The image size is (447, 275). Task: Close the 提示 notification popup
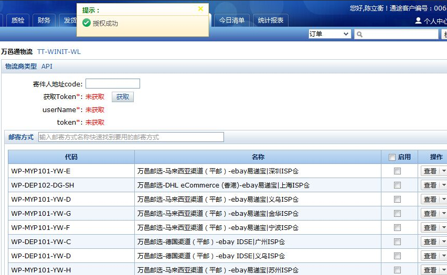200,9
